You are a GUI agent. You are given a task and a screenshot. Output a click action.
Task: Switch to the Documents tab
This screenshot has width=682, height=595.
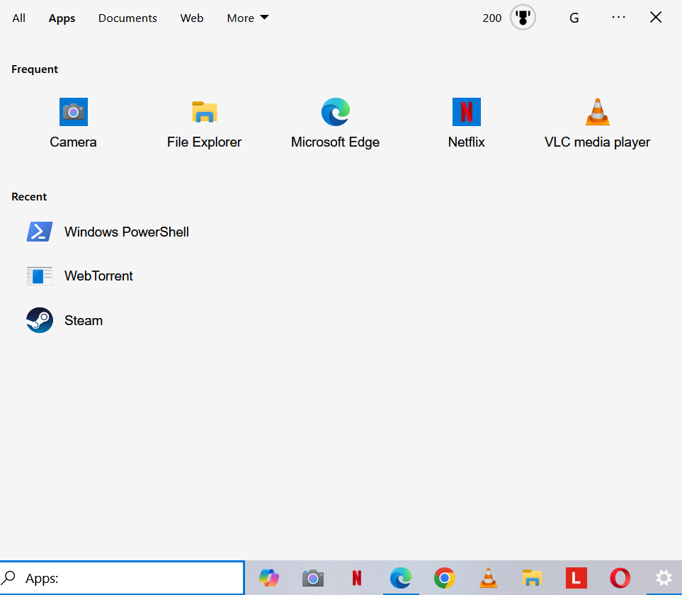click(x=127, y=18)
